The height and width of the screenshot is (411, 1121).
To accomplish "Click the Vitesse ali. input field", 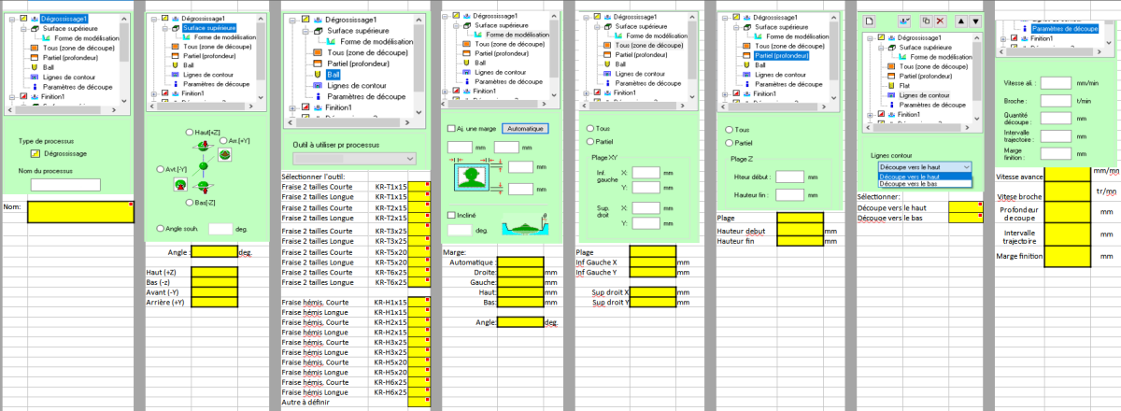I will pos(1055,82).
